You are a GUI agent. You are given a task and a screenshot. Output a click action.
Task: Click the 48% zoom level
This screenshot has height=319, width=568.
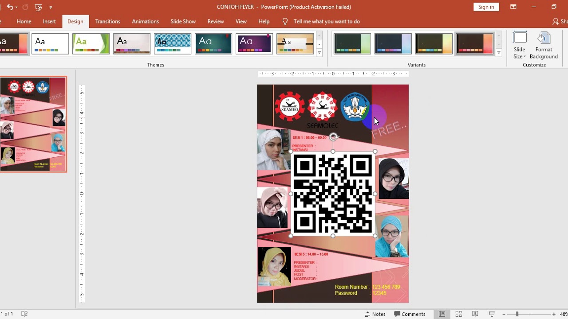(x=564, y=314)
